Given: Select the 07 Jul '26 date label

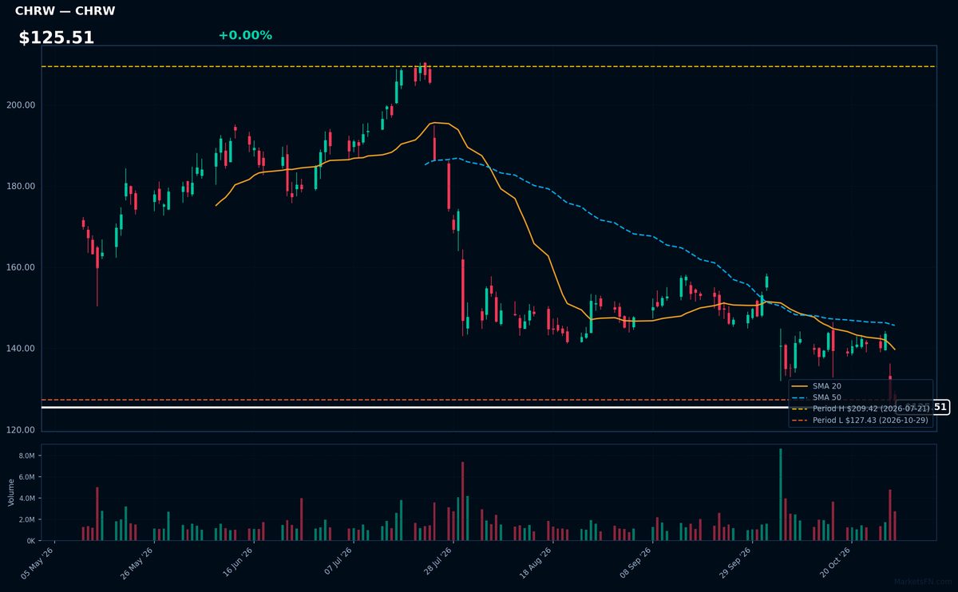Looking at the screenshot, I should (339, 562).
